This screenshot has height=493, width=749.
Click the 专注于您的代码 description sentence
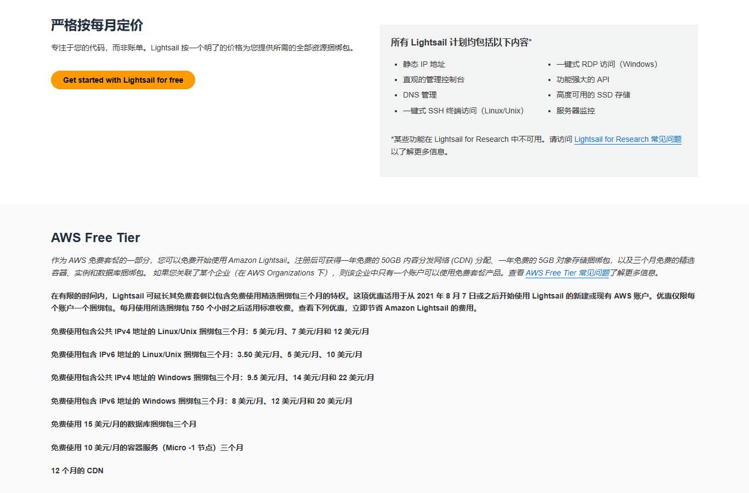[204, 48]
